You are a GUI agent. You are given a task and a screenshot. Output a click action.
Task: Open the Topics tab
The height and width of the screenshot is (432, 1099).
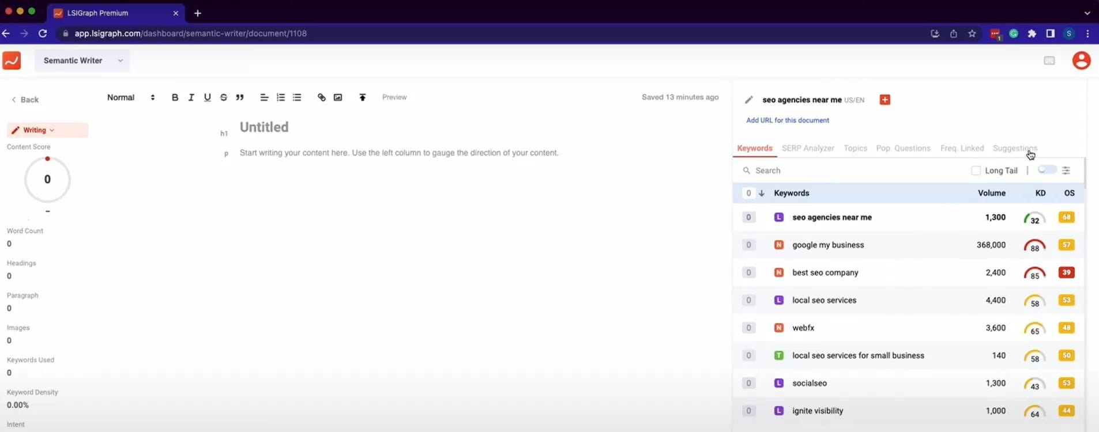coord(855,148)
